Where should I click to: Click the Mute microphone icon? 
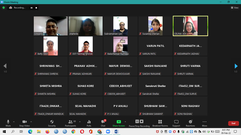8,122
